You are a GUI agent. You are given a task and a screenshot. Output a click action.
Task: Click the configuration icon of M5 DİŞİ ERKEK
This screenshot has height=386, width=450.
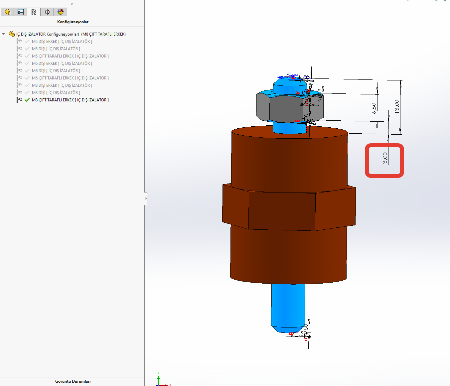pos(19,41)
